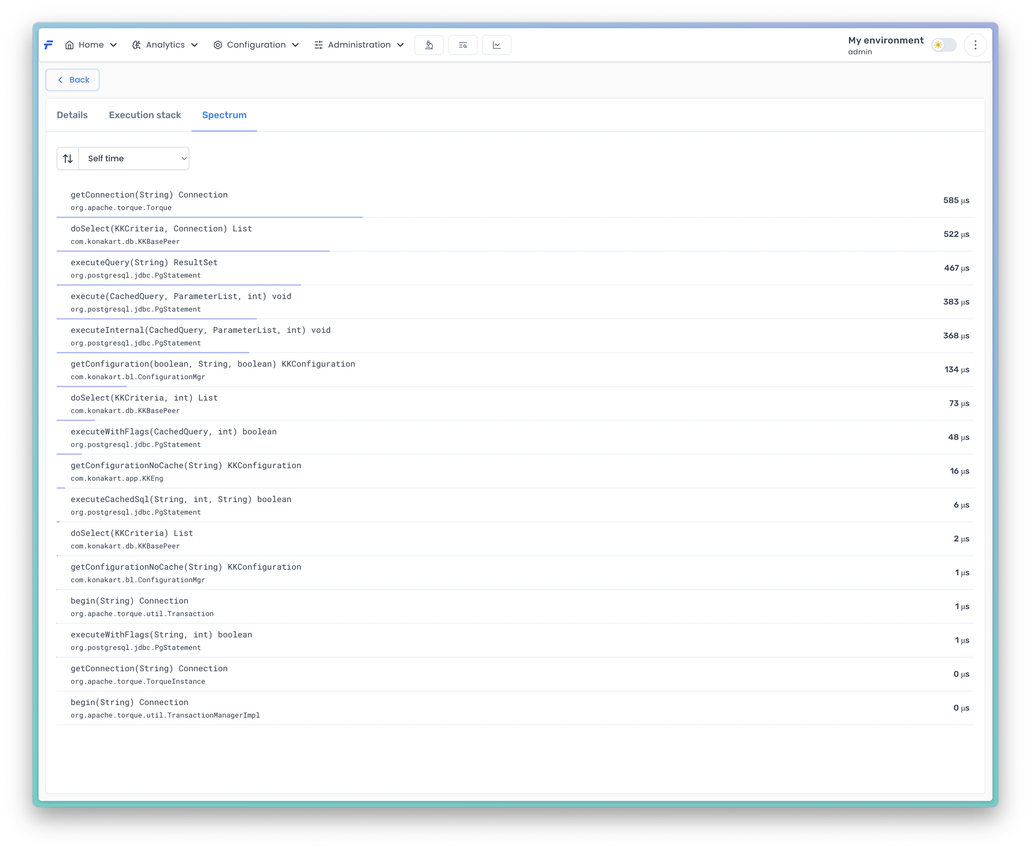
Task: Expand the Analytics menu
Action: point(165,45)
